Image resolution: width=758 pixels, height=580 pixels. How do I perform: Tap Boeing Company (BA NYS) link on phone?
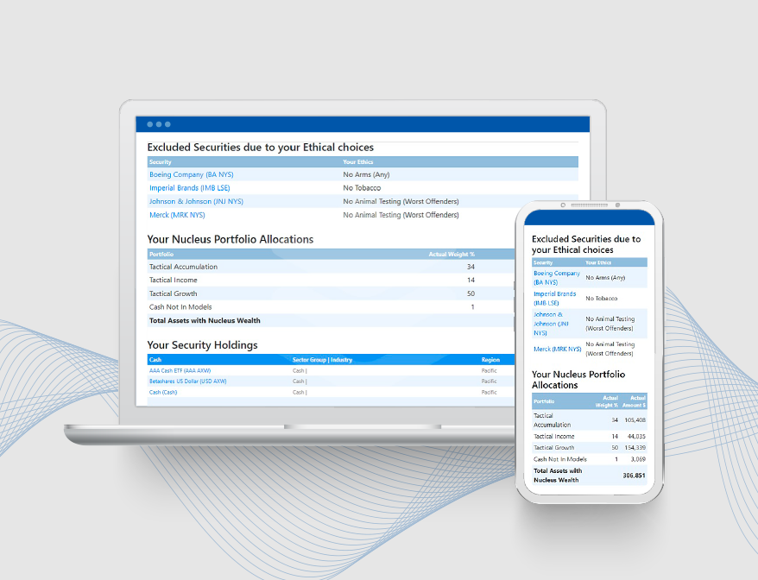[x=557, y=278]
